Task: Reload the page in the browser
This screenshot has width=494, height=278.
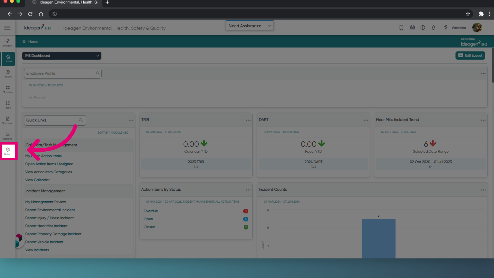Action: (x=30, y=14)
